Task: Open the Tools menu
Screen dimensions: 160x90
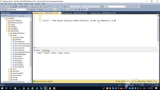Action: tap(32, 4)
